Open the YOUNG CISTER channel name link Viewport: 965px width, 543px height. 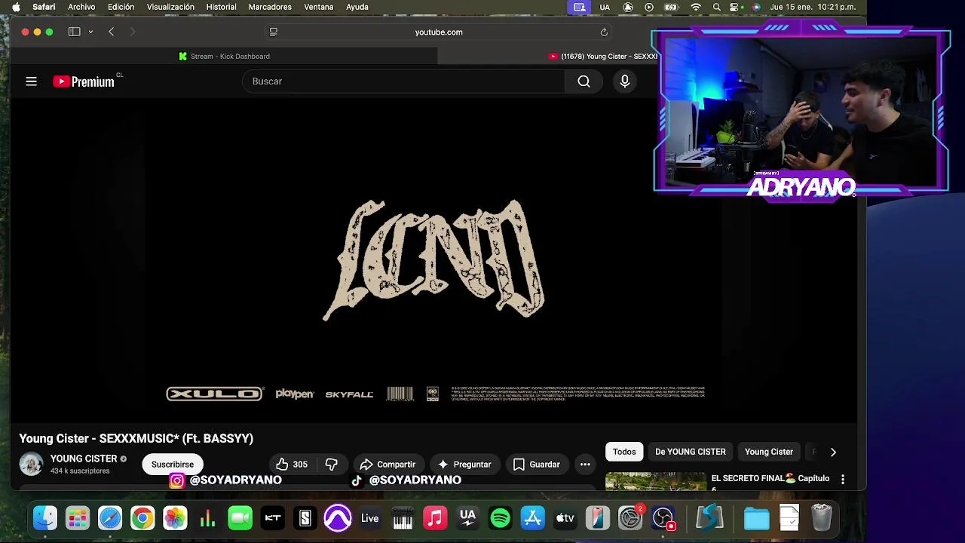pyautogui.click(x=84, y=459)
